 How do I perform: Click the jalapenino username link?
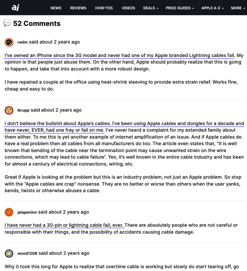click(x=27, y=212)
